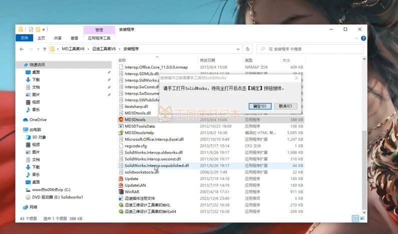Image resolution: width=398 pixels, height=234 pixels.
Task: Open OneDrive in the navigation pane
Action: tap(38, 120)
